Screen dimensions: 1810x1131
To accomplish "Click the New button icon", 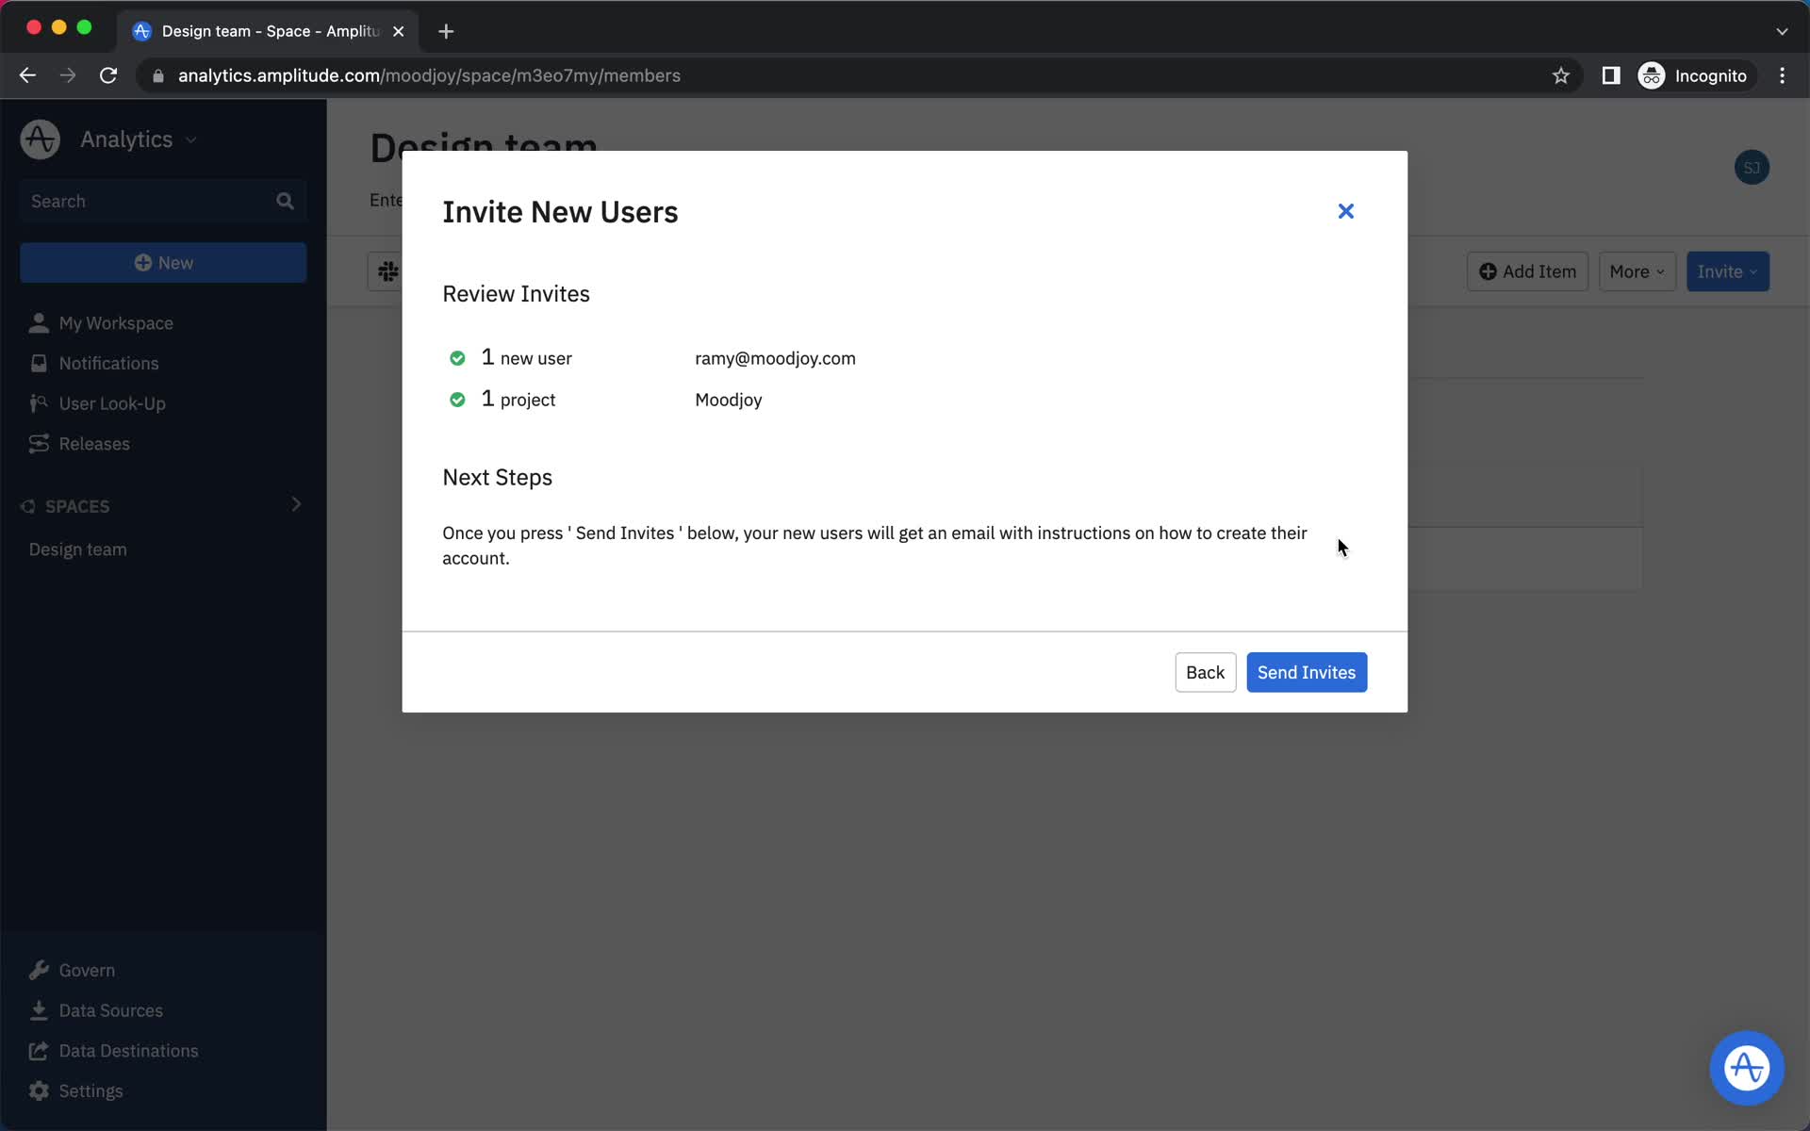I will 146,262.
